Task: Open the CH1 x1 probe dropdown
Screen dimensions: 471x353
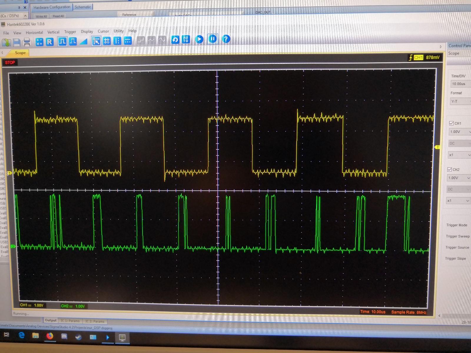Action: (459, 155)
